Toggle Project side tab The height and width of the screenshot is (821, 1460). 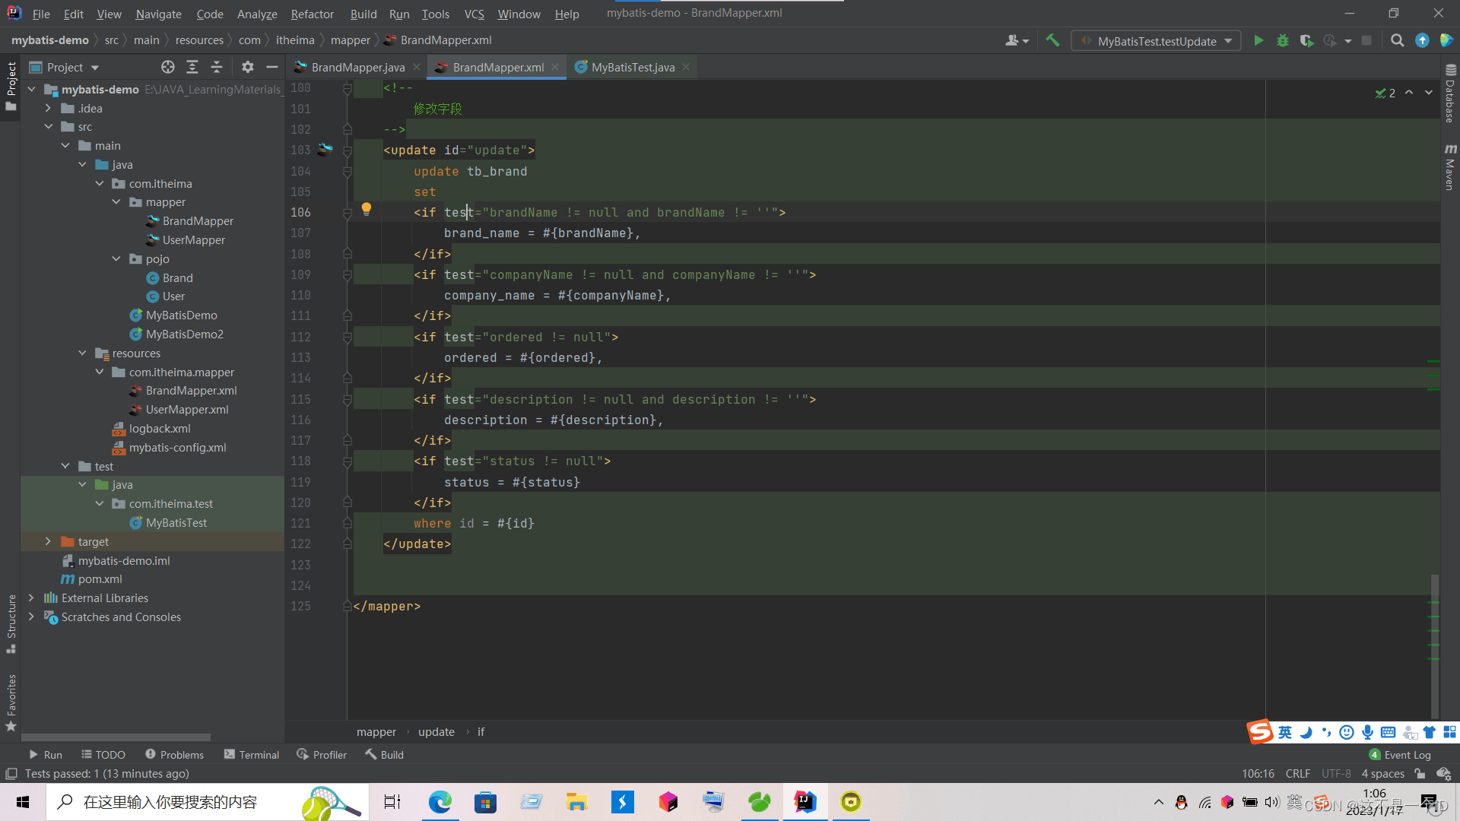click(11, 85)
